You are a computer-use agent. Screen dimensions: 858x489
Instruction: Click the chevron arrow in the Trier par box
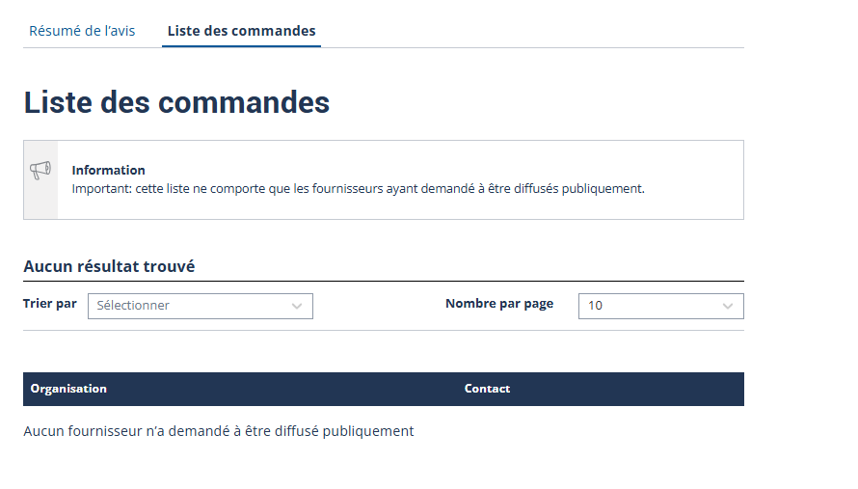tap(297, 306)
